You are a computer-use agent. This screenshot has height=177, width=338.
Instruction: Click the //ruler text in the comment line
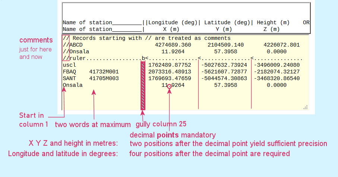click(x=75, y=58)
